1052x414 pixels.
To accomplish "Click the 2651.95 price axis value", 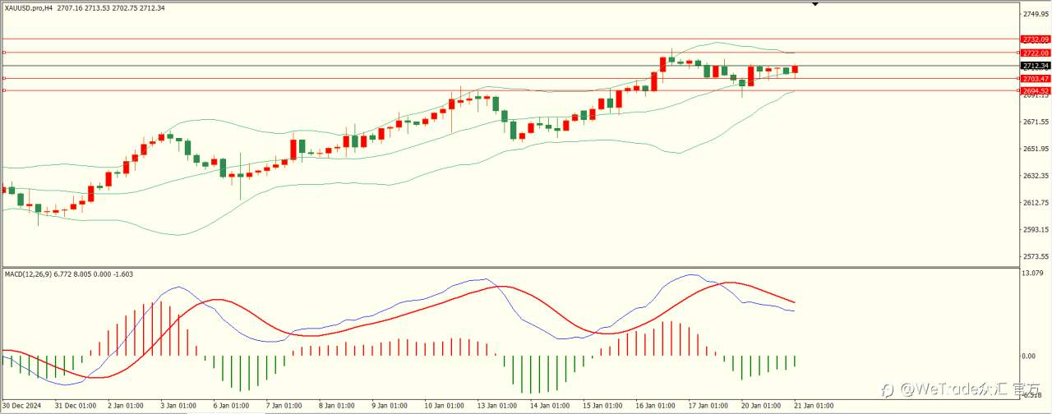I will tap(1036, 149).
